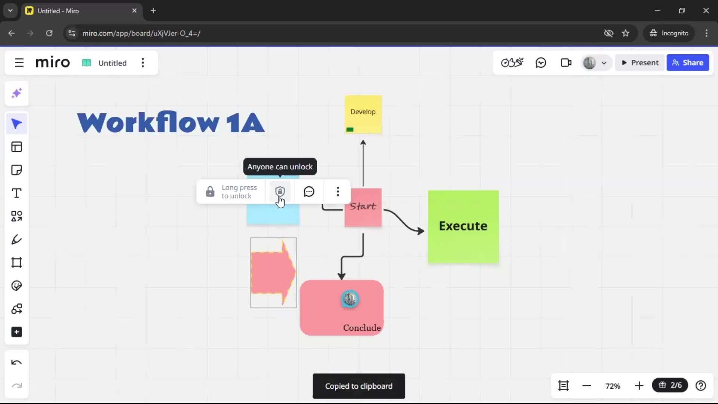The image size is (718, 404).
Task: Open the Diagramming shapes library tool
Action: click(x=16, y=309)
